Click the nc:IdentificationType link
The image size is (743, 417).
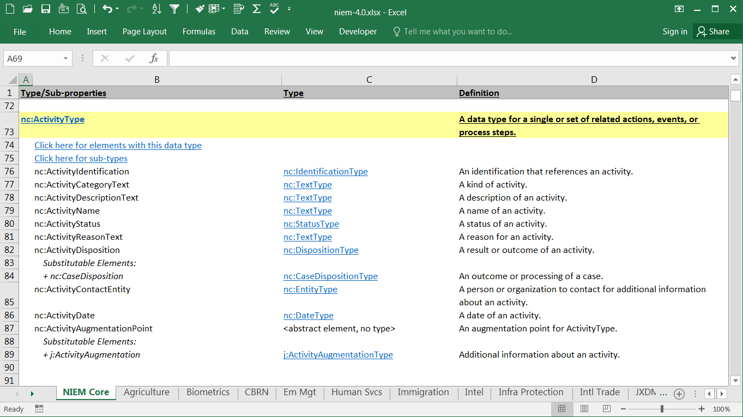325,172
